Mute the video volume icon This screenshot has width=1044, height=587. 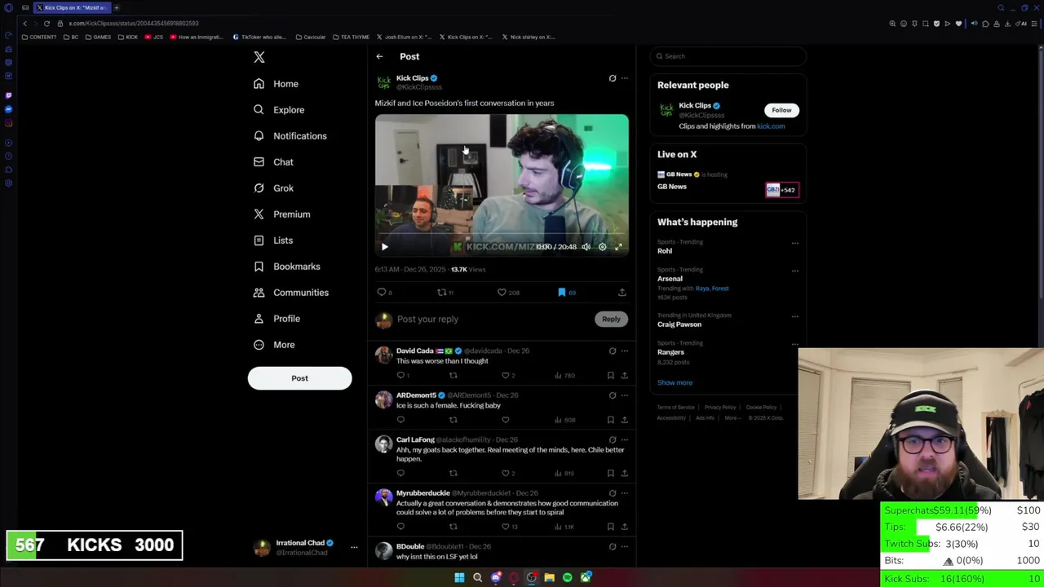[x=586, y=246]
